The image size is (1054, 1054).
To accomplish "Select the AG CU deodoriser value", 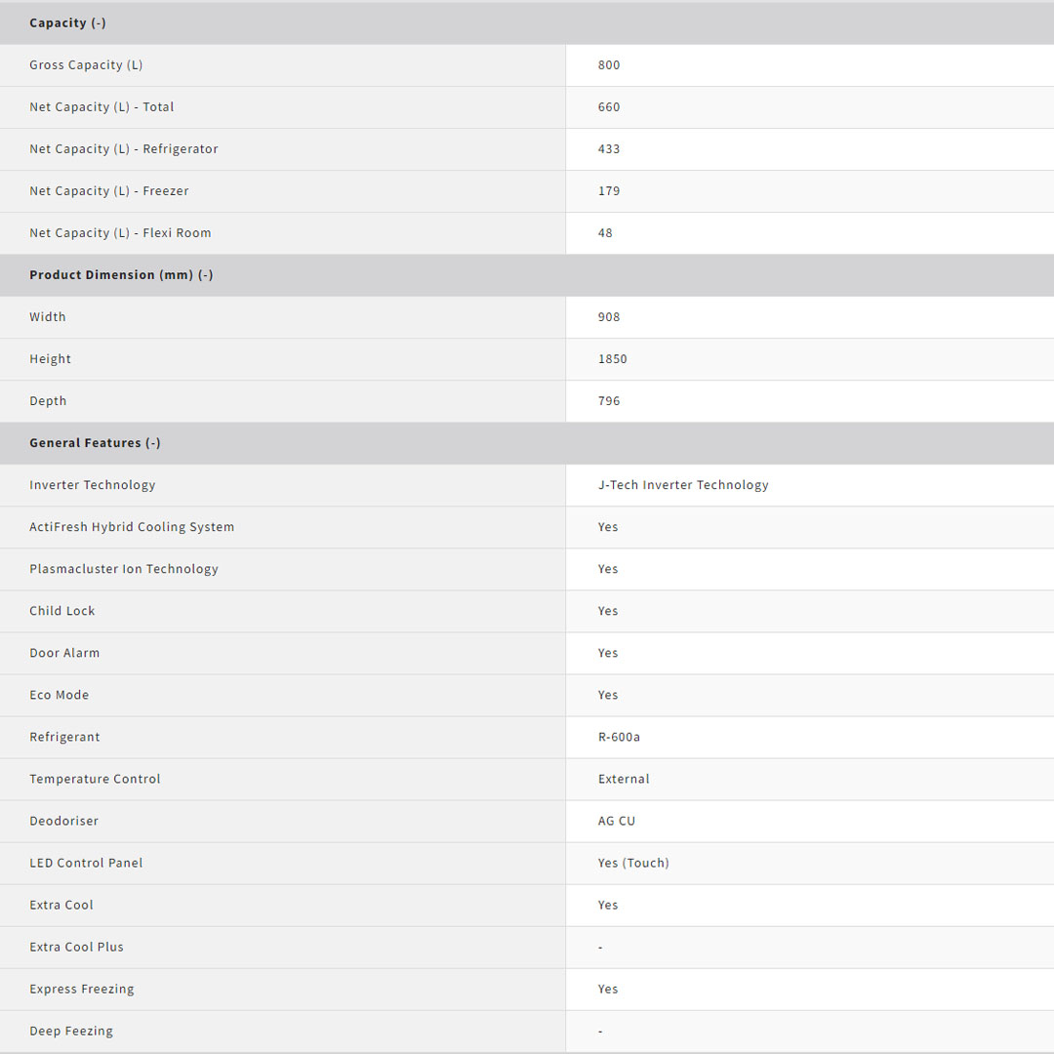I will (x=617, y=821).
